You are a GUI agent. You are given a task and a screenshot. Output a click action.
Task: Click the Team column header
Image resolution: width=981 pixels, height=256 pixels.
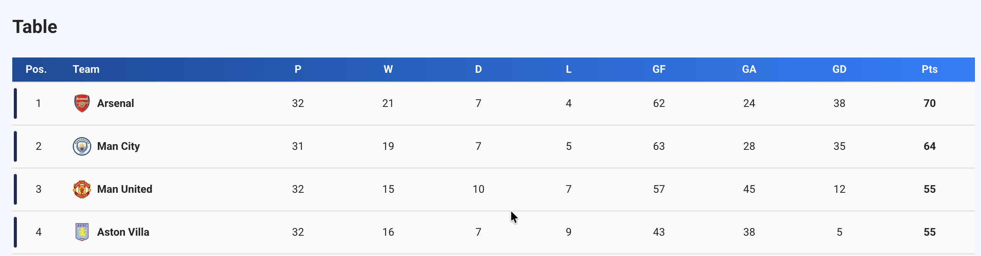(x=86, y=69)
